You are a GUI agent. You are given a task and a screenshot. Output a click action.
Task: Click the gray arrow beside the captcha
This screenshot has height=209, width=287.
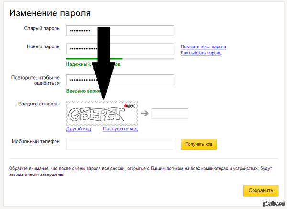point(144,114)
